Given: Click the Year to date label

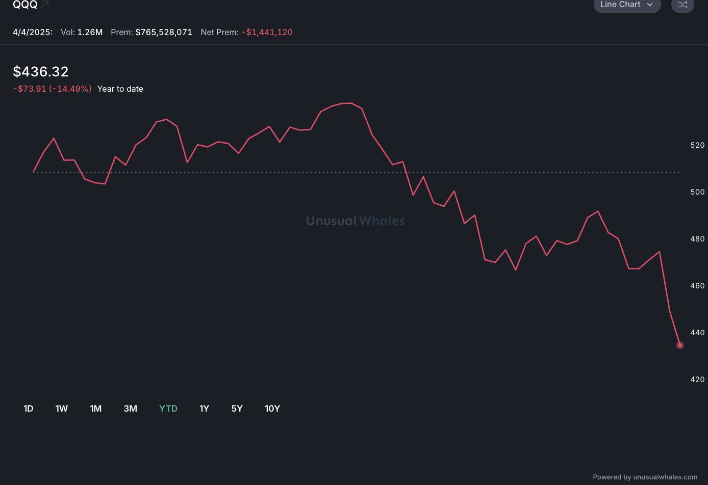Looking at the screenshot, I should 120,89.
